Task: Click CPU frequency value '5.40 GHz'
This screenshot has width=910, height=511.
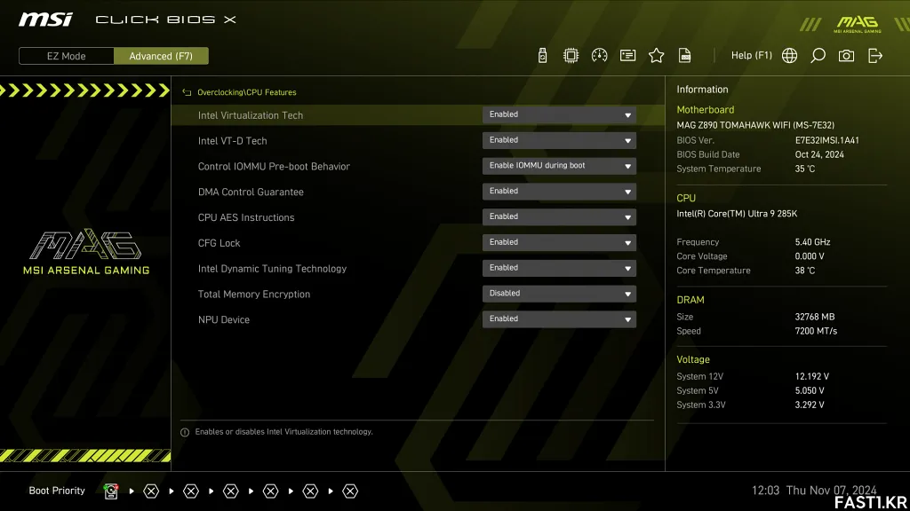Action: click(x=812, y=242)
